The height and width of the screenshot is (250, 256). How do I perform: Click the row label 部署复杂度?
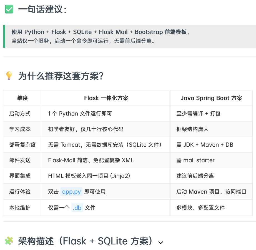pos(22,145)
